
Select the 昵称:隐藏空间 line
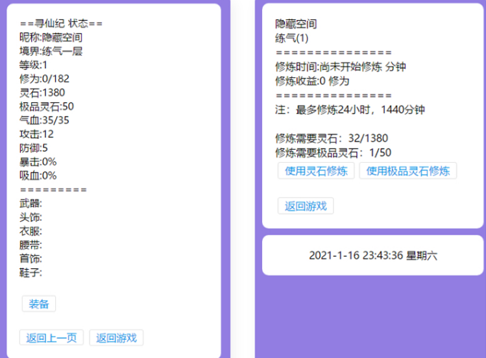click(51, 38)
